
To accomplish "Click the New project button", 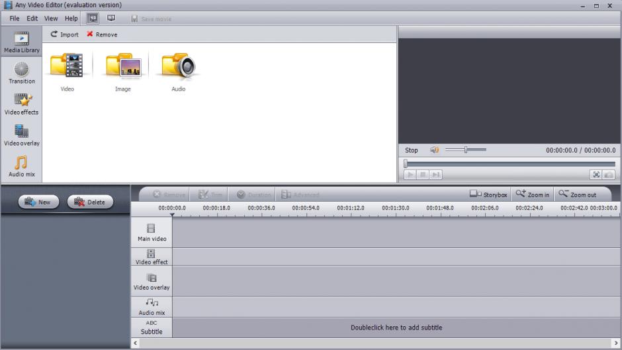I will coord(38,202).
